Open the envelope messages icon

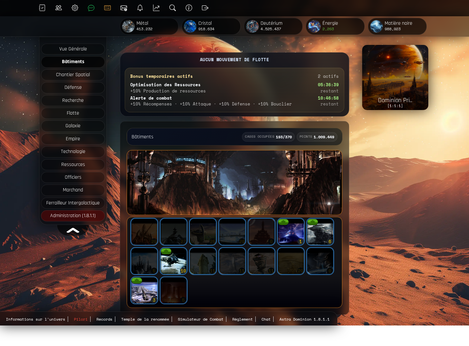124,8
